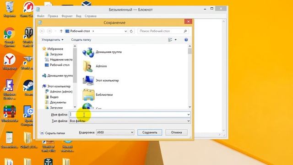The image size is (293, 165).
Task: Click the Домашняя группа icon in file list
Action: [x=88, y=52]
